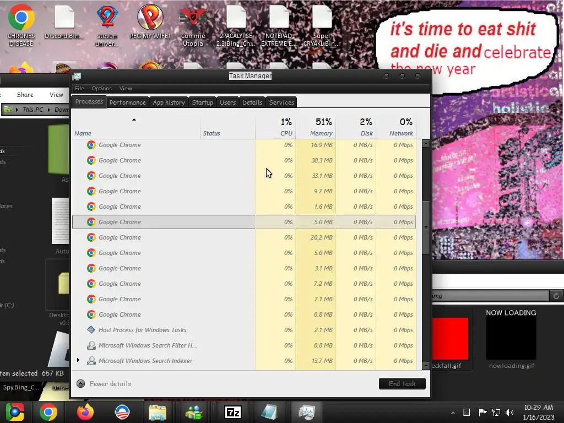Screen dimensions: 564x423
Task: Click the Start button in the taskbar
Action: (15, 412)
